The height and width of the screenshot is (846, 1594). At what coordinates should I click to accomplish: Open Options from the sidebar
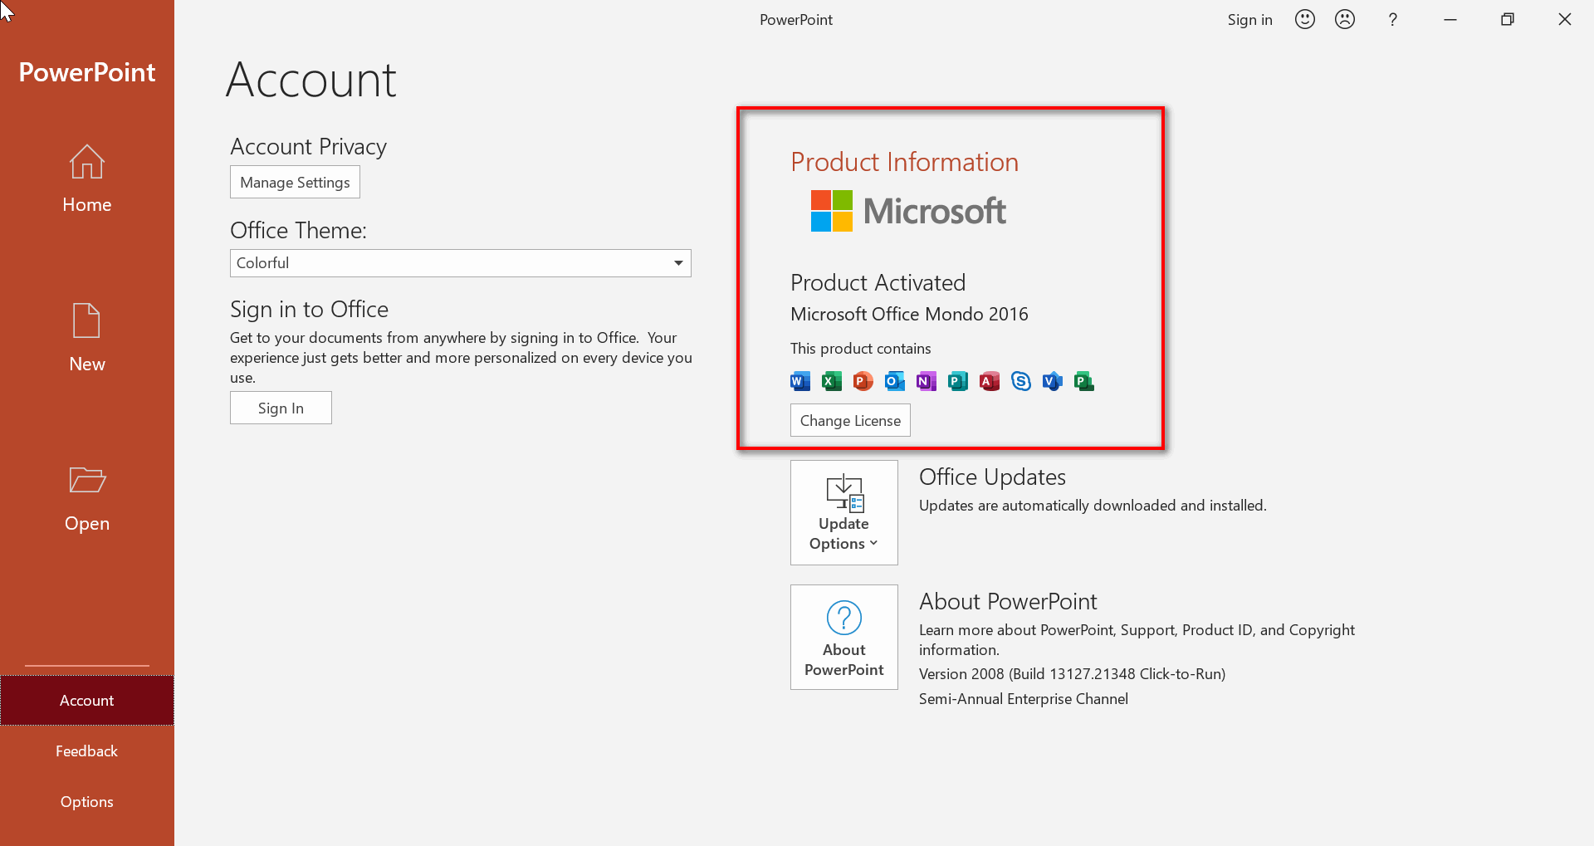pos(86,801)
